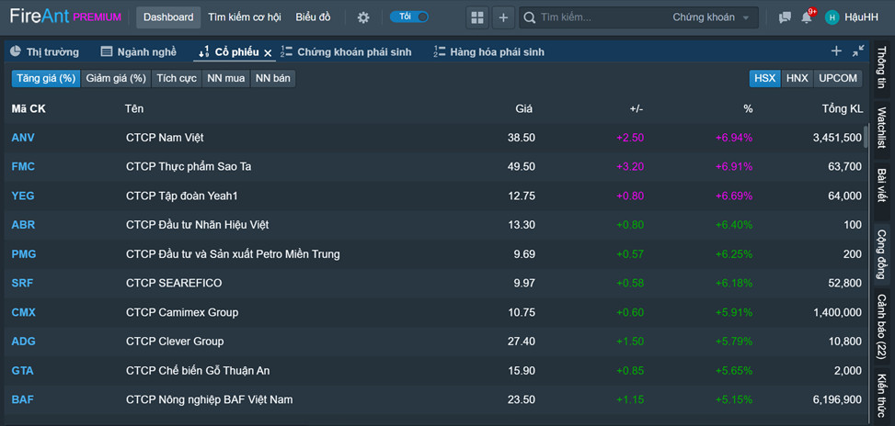Viewport: 895px width, 426px height.
Task: Click the HậuHH user avatar
Action: 832,17
